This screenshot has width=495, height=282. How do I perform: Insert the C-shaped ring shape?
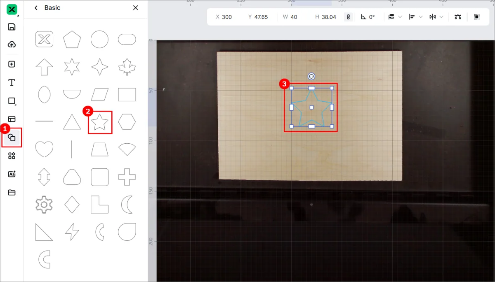(44, 259)
